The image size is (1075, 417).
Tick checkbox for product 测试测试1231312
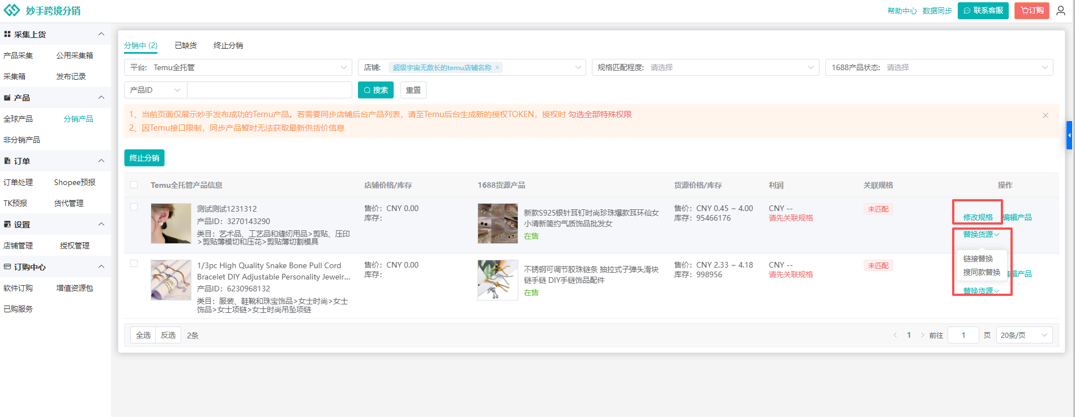coord(134,207)
